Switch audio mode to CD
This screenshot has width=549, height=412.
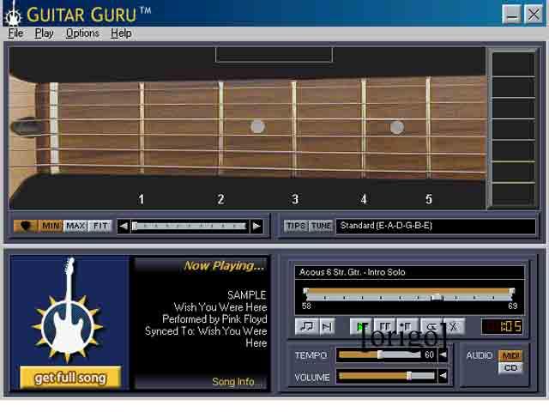click(510, 368)
